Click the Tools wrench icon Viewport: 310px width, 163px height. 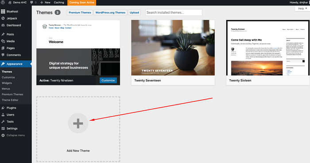3,122
